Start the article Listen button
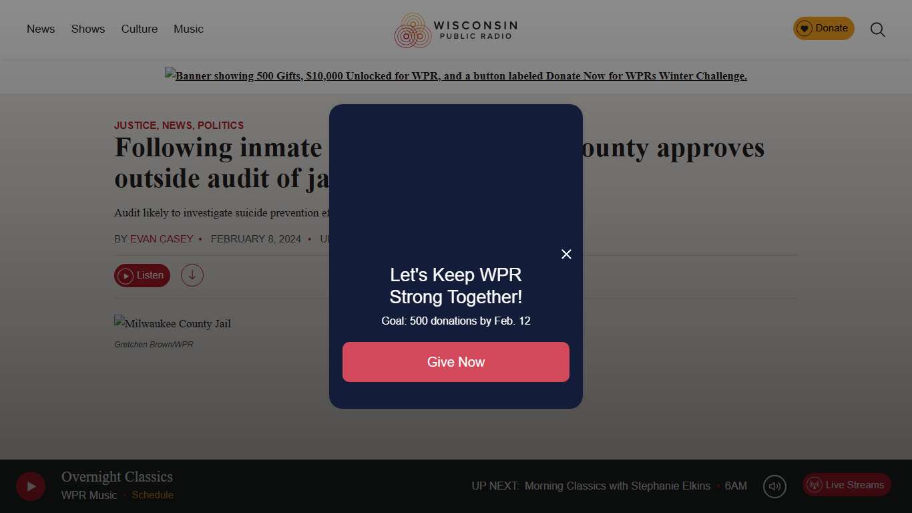Image resolution: width=912 pixels, height=513 pixels. (x=142, y=275)
